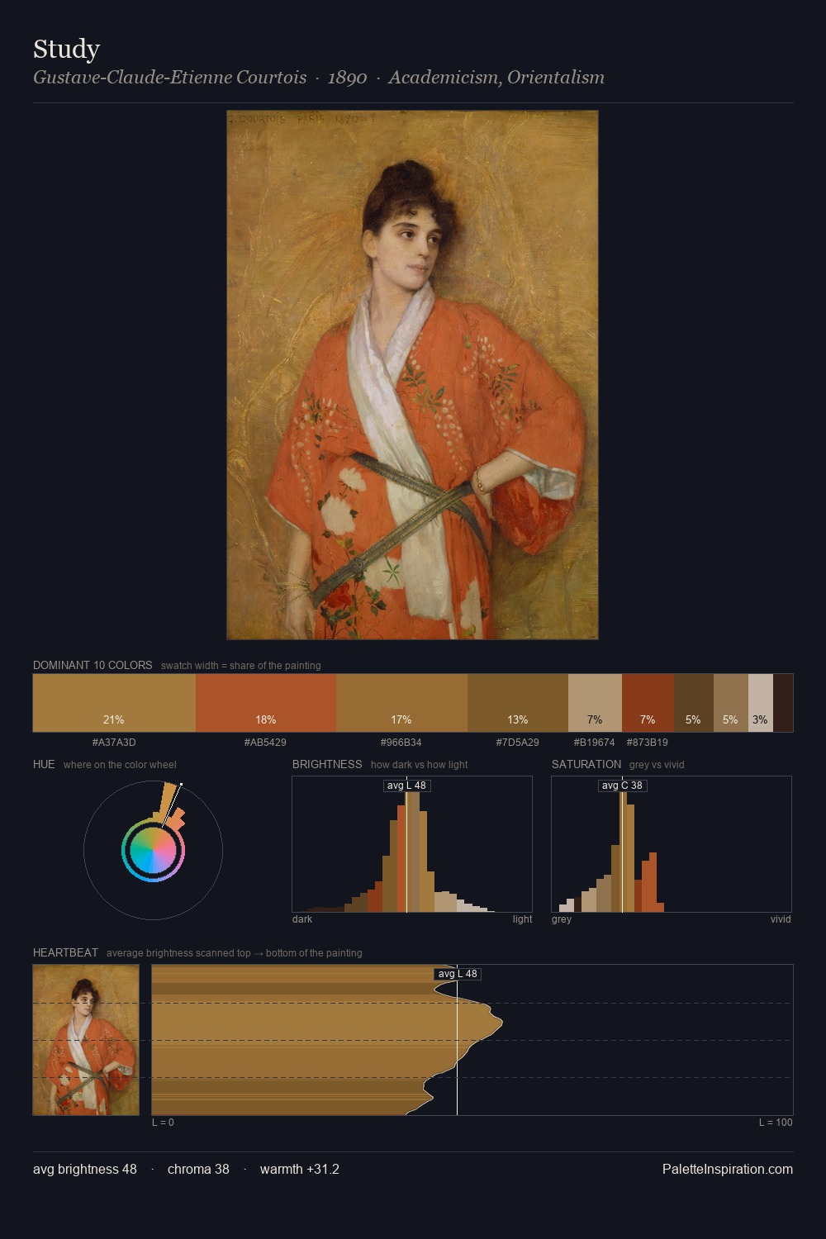Click 'chroma 38' in the footer

click(198, 1169)
